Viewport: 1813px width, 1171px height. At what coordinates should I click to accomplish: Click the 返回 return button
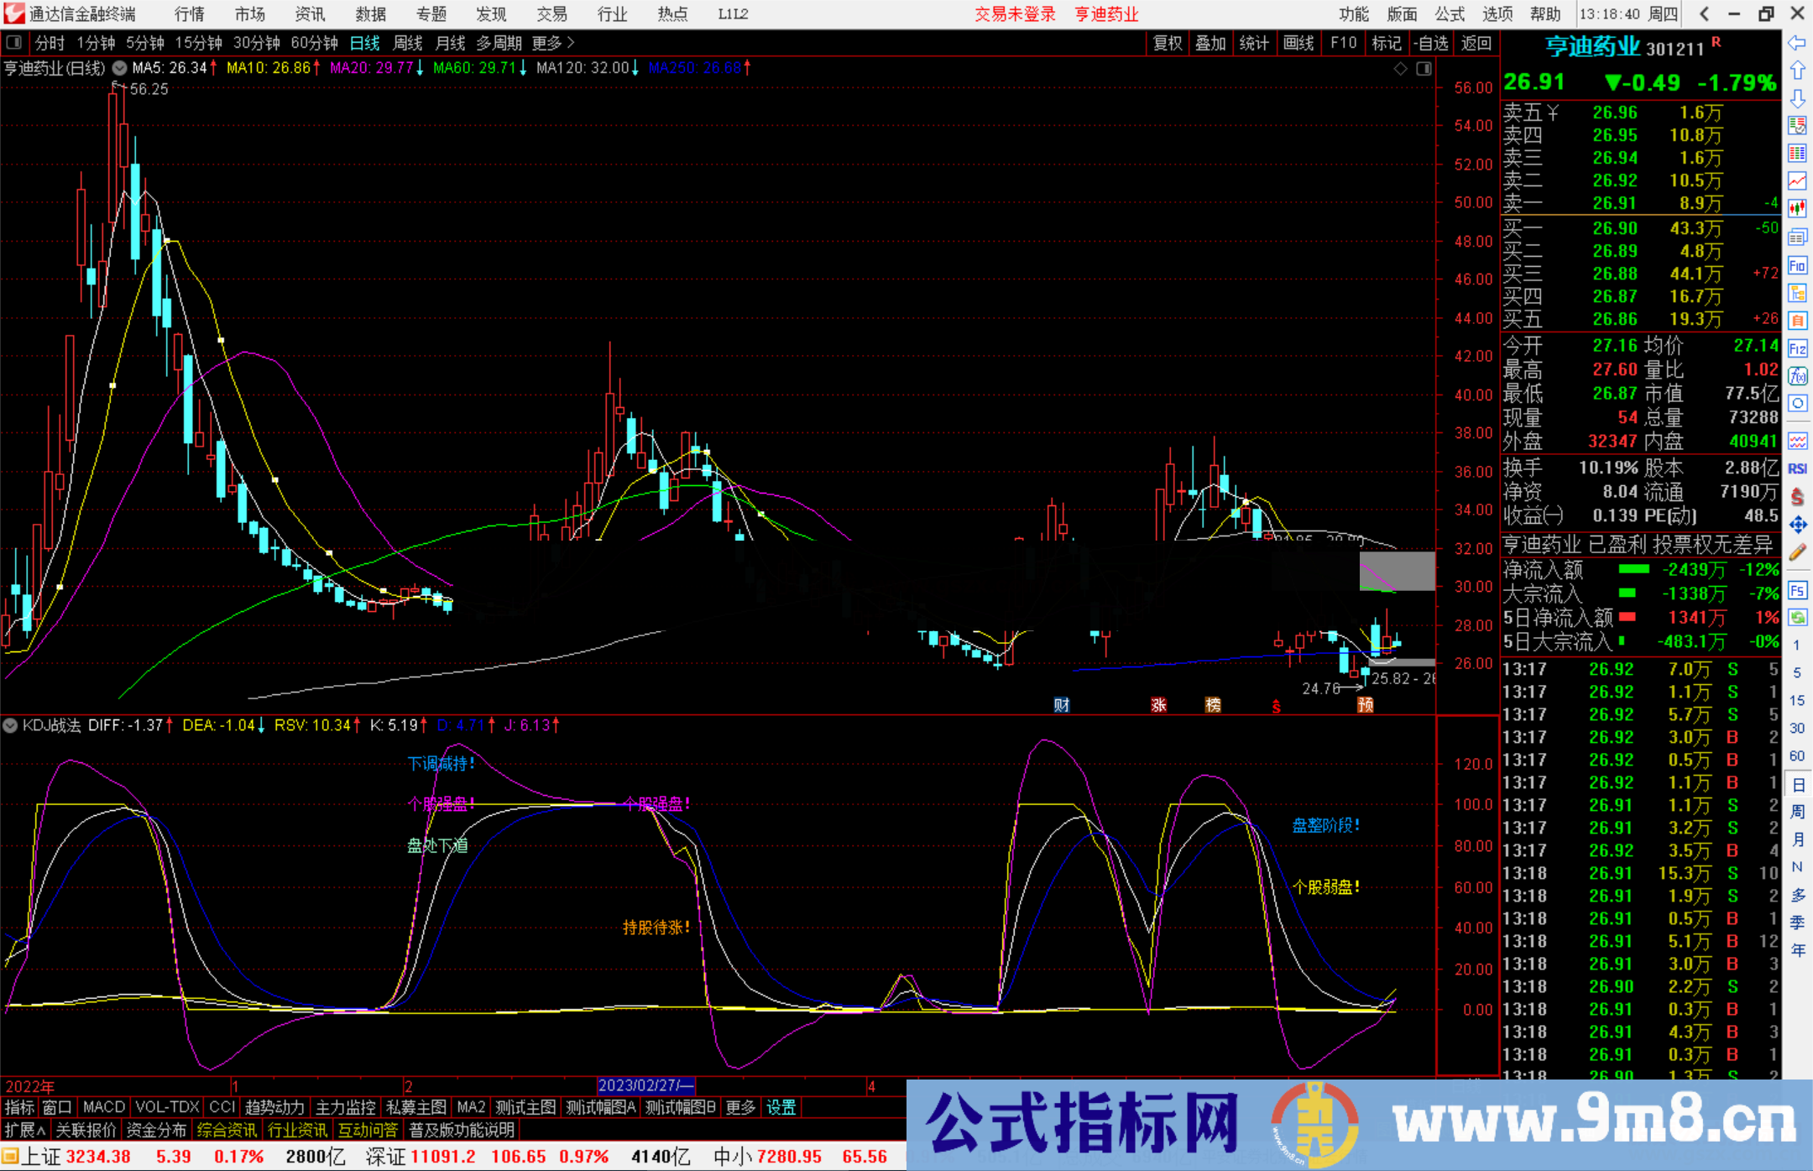coord(1476,43)
